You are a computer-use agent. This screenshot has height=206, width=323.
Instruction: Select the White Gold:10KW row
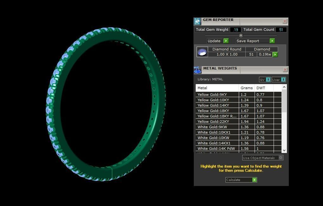[x=238, y=138]
